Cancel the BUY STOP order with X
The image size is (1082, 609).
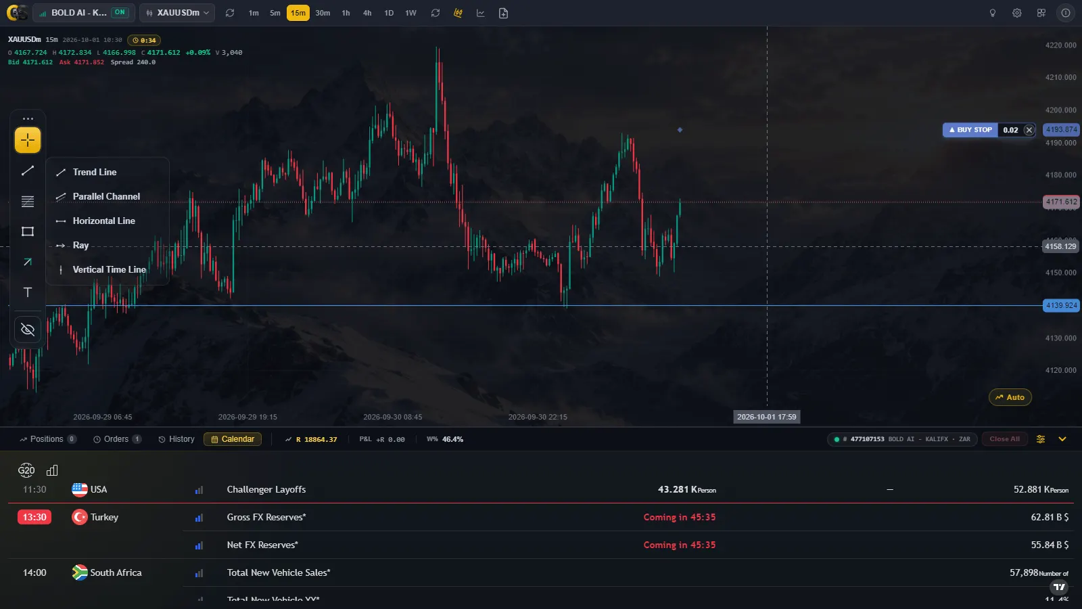point(1029,130)
